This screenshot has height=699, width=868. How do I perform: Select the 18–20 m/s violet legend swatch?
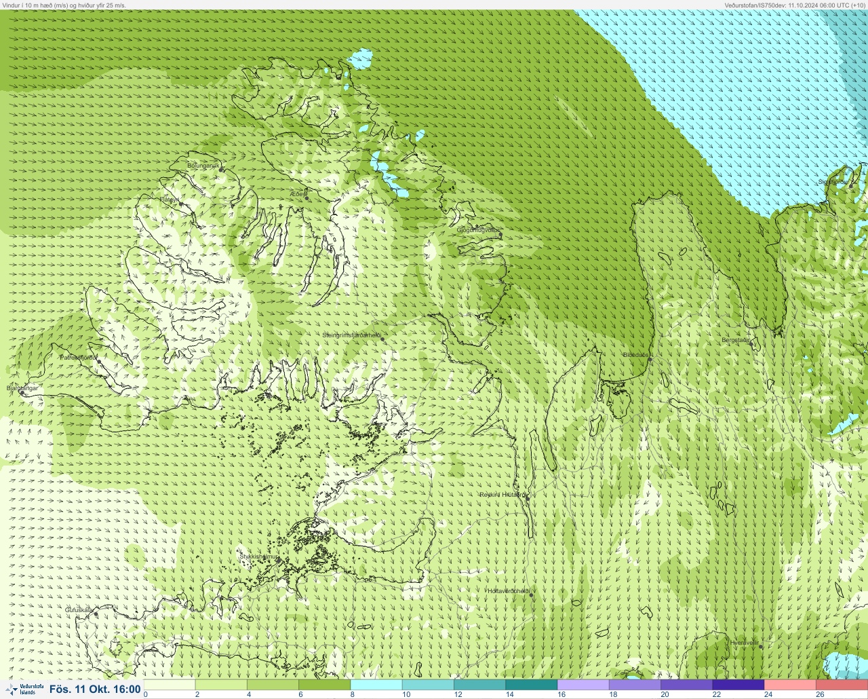coord(635,685)
